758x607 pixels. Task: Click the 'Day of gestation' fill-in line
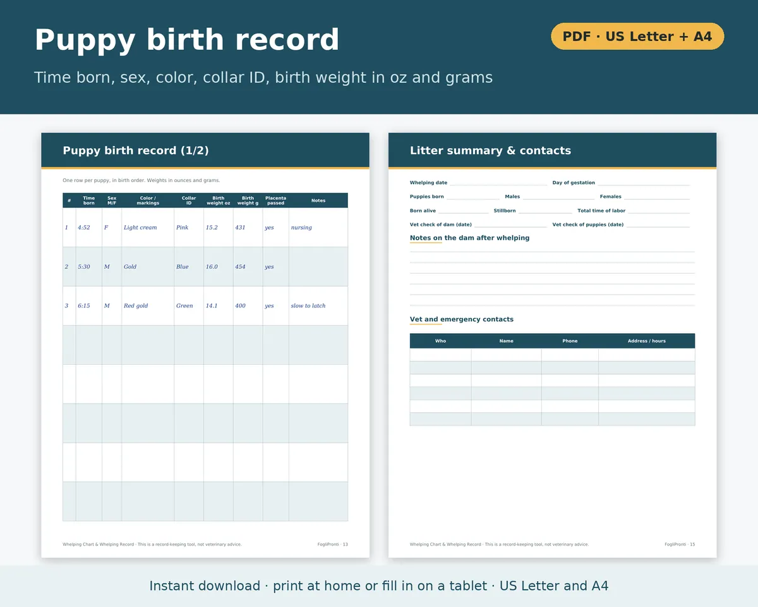pyautogui.click(x=644, y=183)
